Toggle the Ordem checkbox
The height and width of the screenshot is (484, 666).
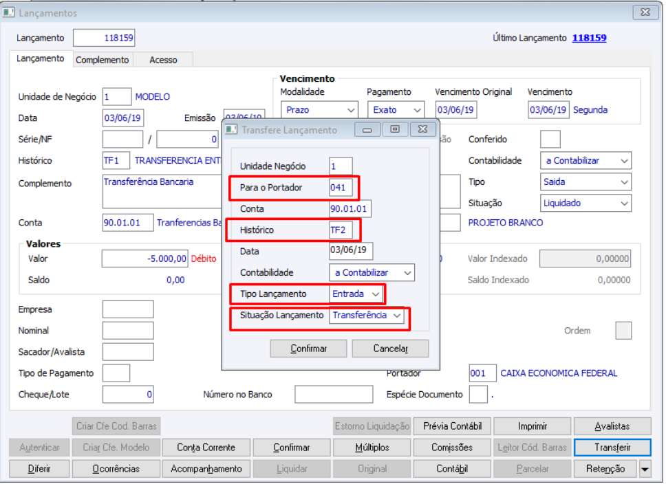click(623, 331)
